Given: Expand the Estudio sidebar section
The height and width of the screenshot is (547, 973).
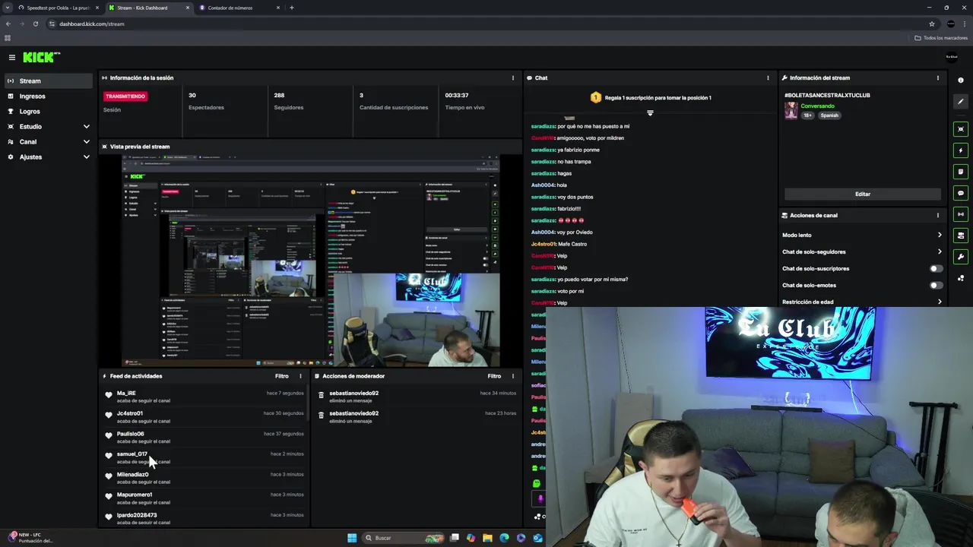Looking at the screenshot, I should pyautogui.click(x=87, y=126).
